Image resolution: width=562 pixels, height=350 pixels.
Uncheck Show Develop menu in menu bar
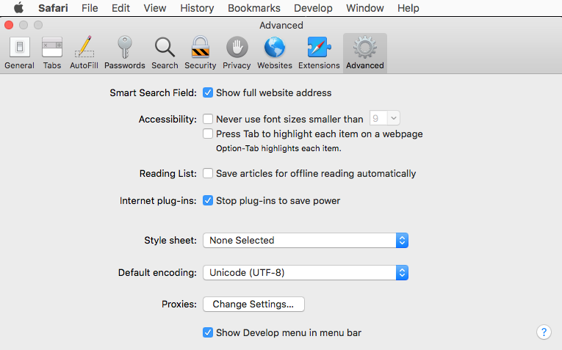[x=208, y=332]
